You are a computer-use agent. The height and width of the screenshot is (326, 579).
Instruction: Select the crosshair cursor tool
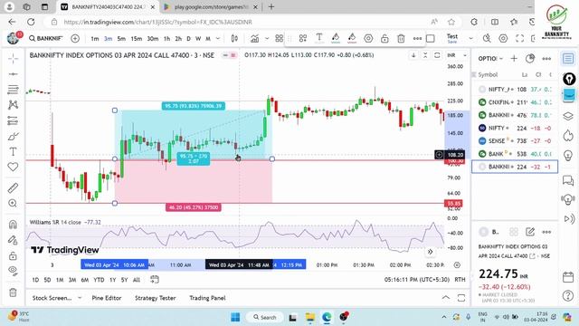13,59
